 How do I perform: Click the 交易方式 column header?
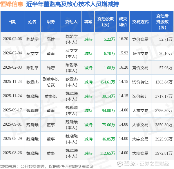140,22
